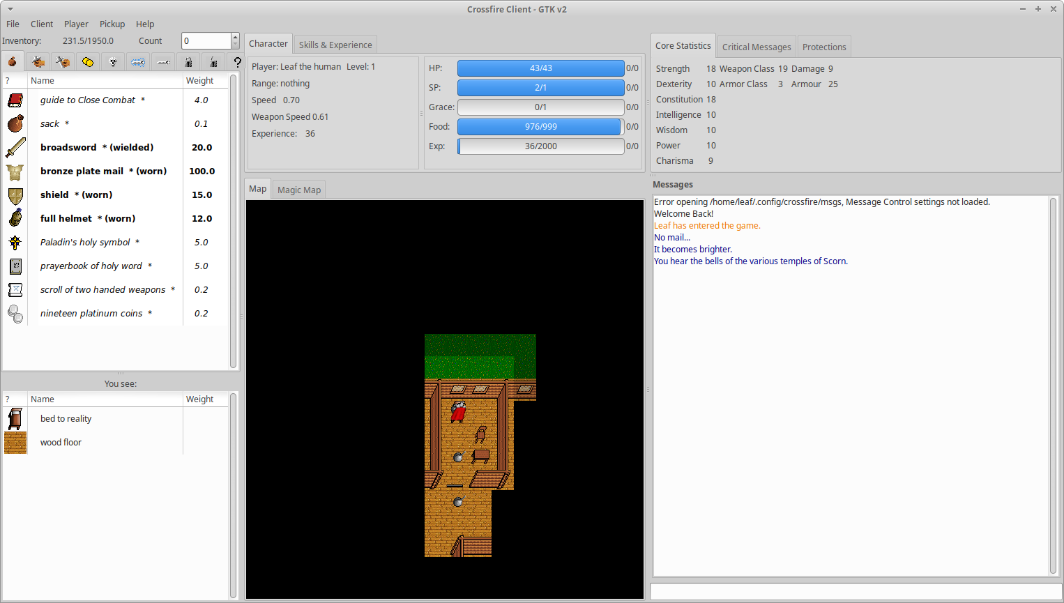Open the question mark inventory tab
1064x603 pixels.
pyautogui.click(x=237, y=62)
